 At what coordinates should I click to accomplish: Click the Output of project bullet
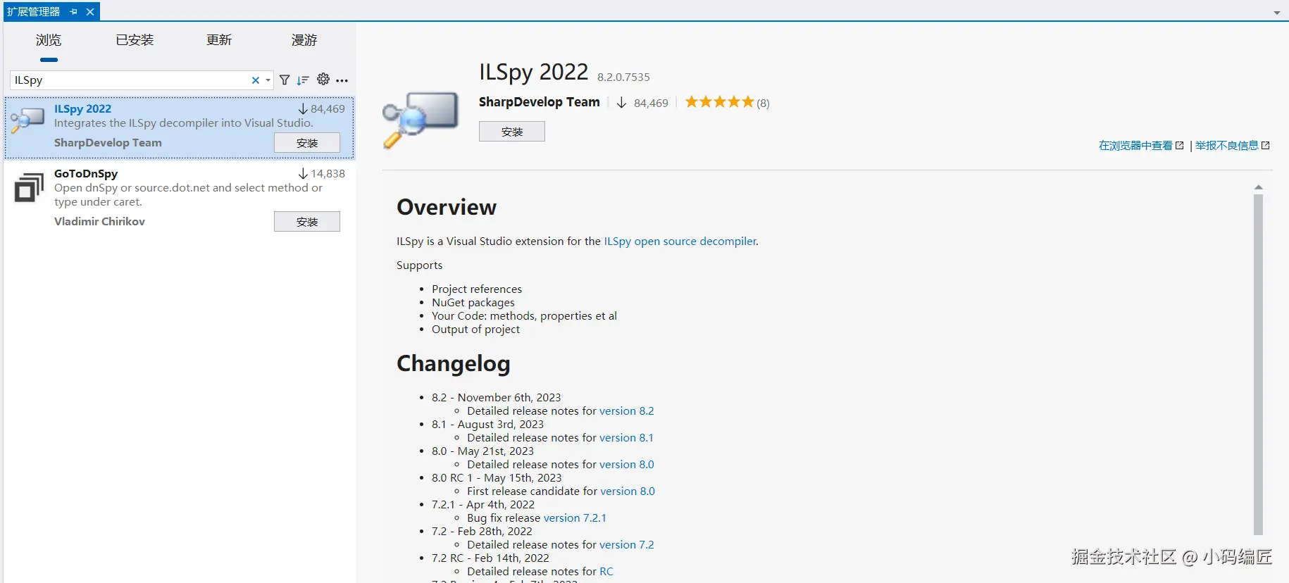pos(475,330)
